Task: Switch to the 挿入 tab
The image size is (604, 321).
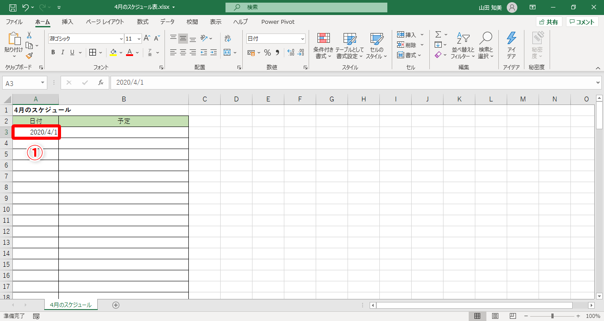Action: [x=68, y=22]
